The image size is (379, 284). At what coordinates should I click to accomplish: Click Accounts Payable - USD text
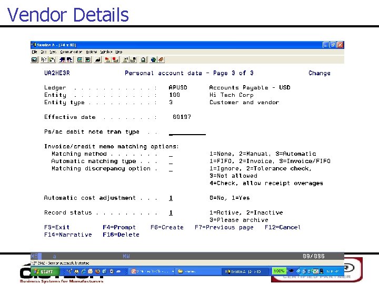point(250,88)
